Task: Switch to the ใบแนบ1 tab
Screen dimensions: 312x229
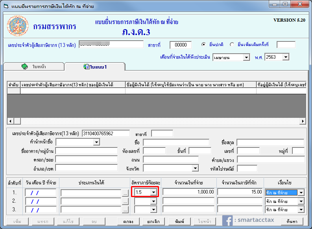Action: [95, 67]
